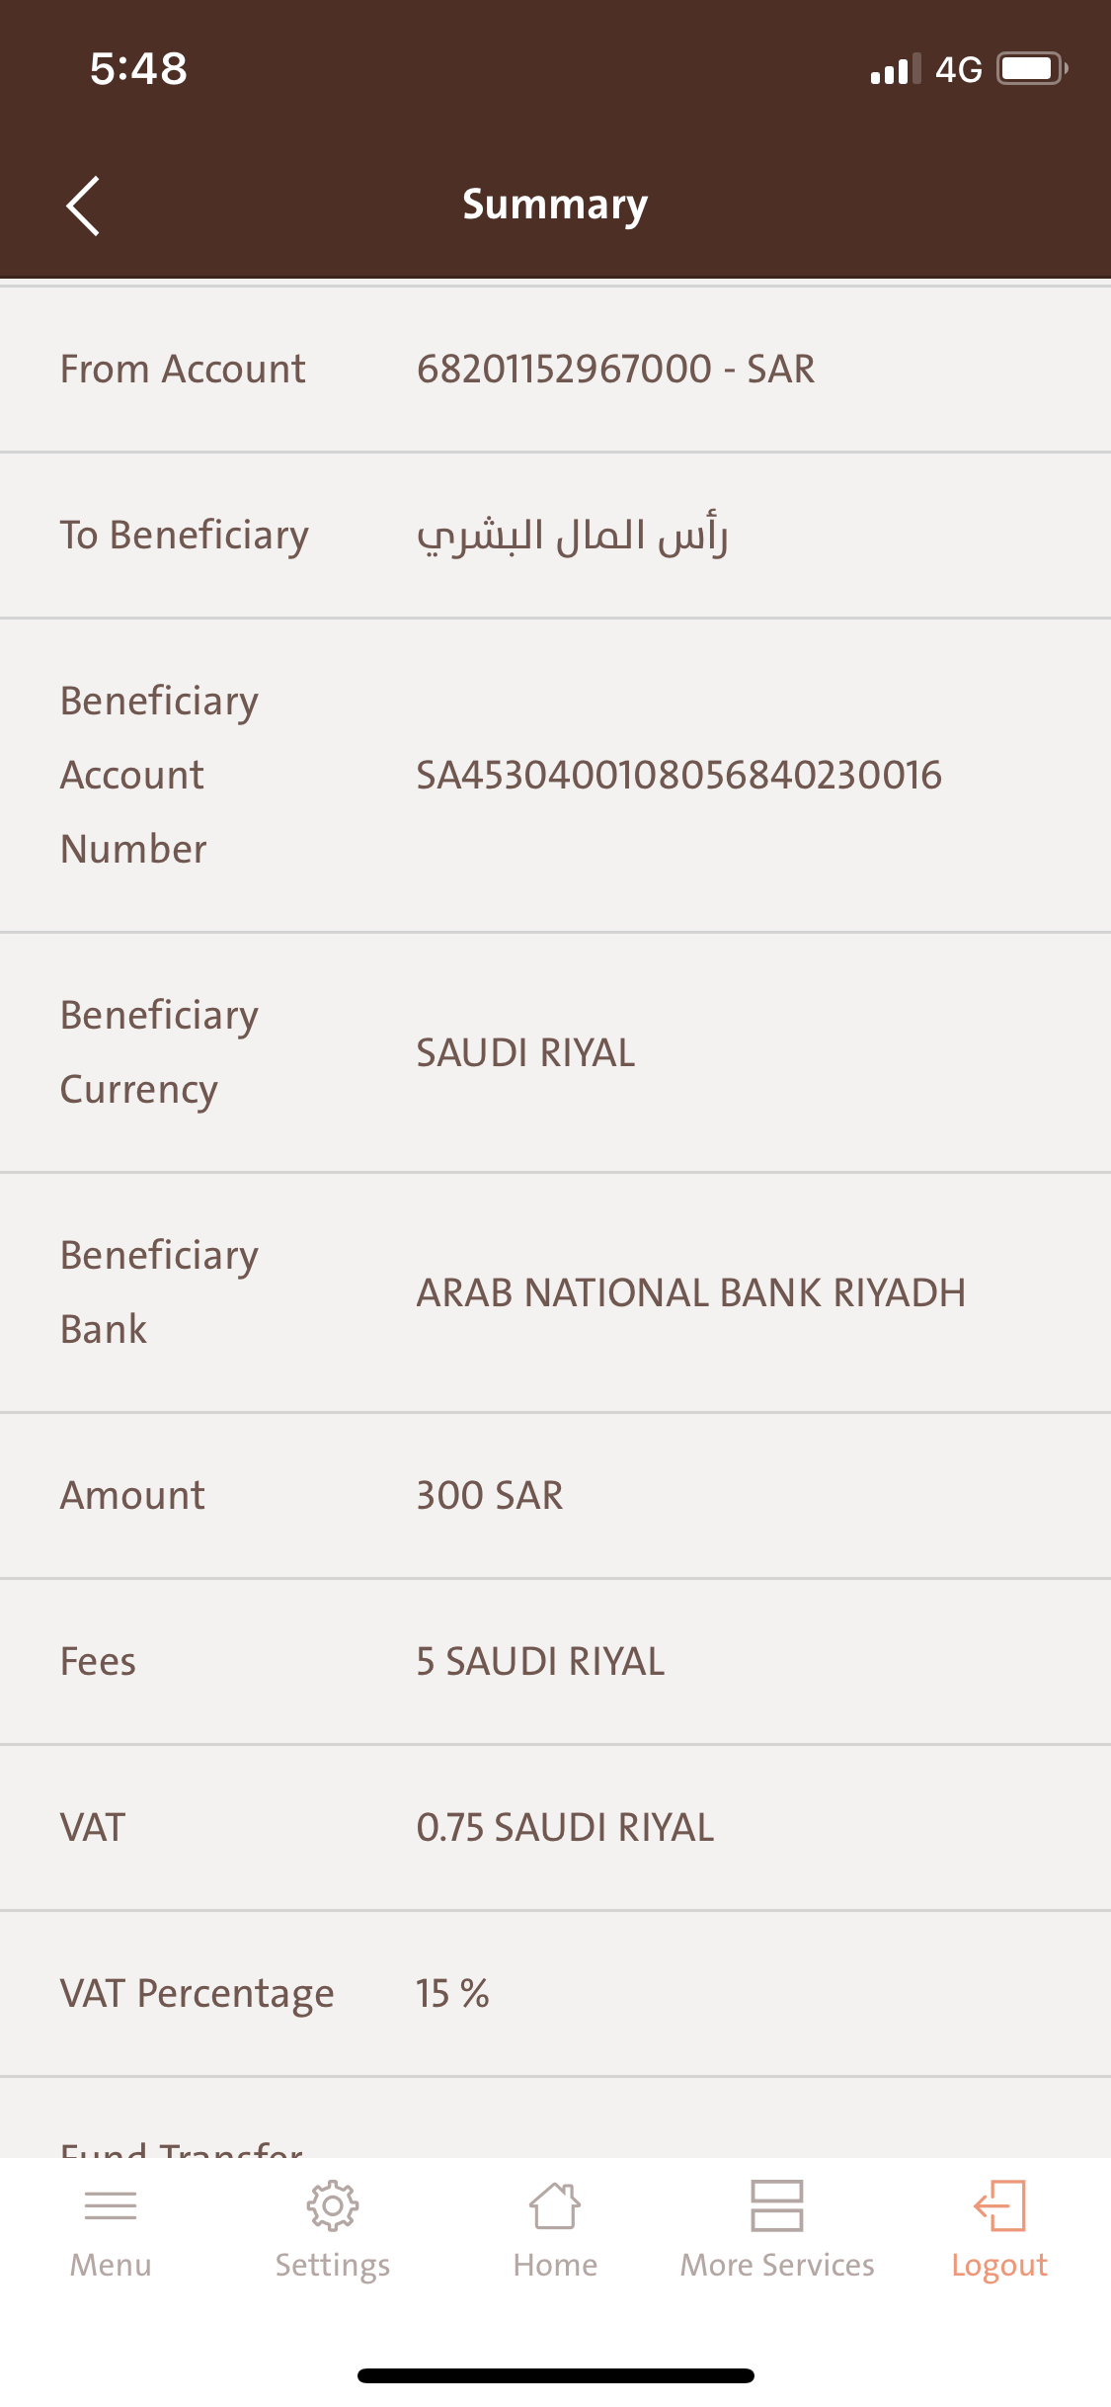Tap the 300 SAR amount

489,1496
